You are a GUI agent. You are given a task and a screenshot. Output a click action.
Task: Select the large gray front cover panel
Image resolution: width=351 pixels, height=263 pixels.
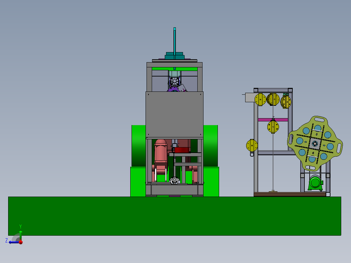175,114
